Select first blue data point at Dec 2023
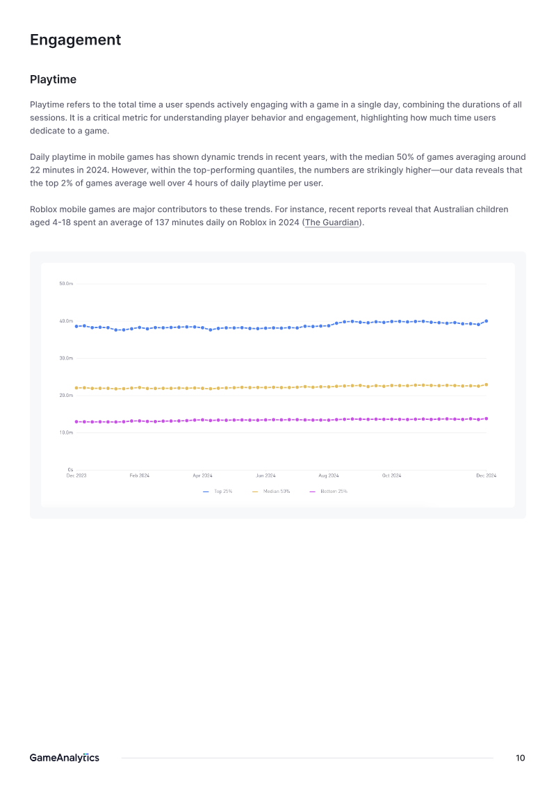 point(76,326)
